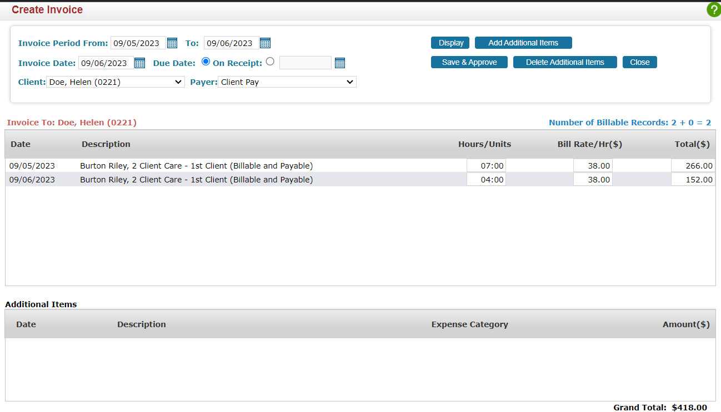Open the Invoice Period To calendar picker
Screen dimensions: 721x412
coord(265,43)
